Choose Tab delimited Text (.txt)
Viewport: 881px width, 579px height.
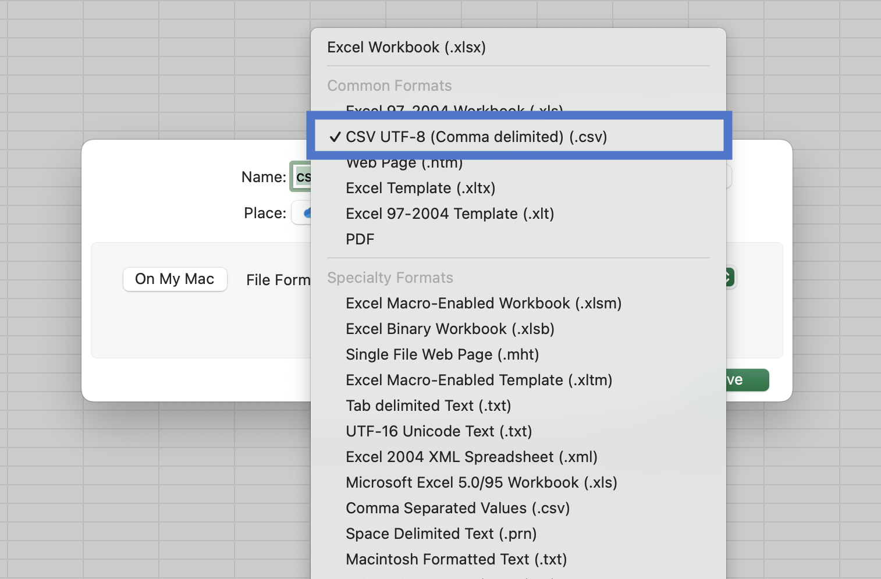[428, 406]
